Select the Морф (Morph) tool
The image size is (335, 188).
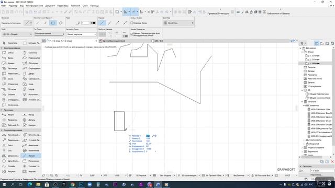(x=31, y=89)
